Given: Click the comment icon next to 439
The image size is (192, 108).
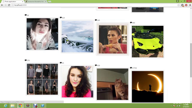Looking at the screenshot, I should [x=96, y=65].
